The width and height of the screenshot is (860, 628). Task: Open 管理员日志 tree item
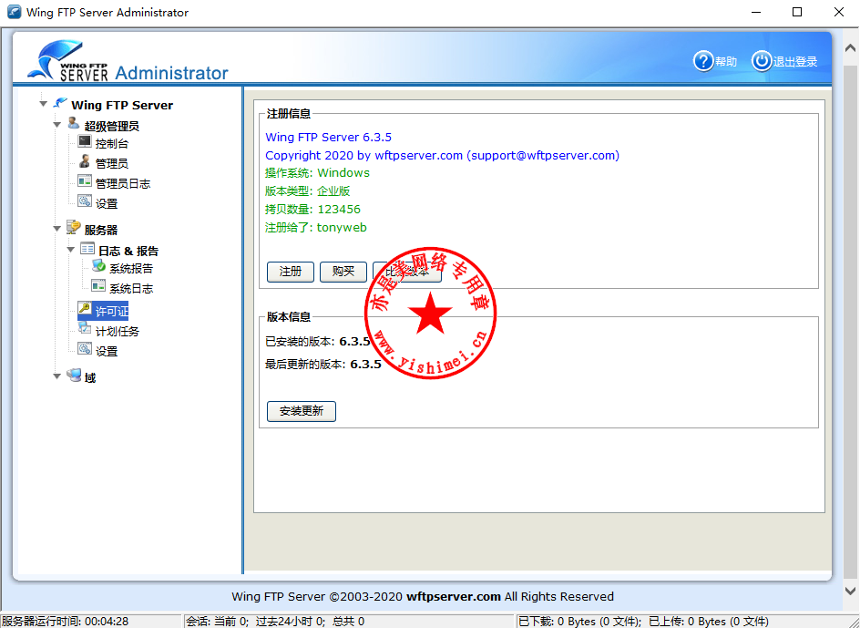123,183
